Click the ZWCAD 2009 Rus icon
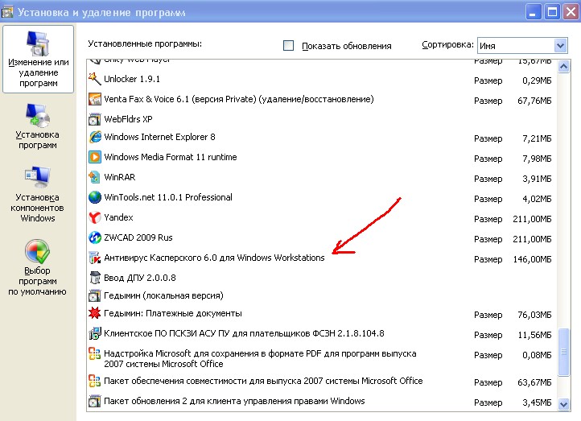Image resolution: width=581 pixels, height=421 pixels. click(95, 238)
